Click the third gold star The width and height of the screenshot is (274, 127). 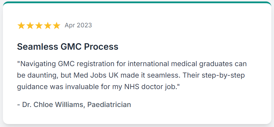39,26
